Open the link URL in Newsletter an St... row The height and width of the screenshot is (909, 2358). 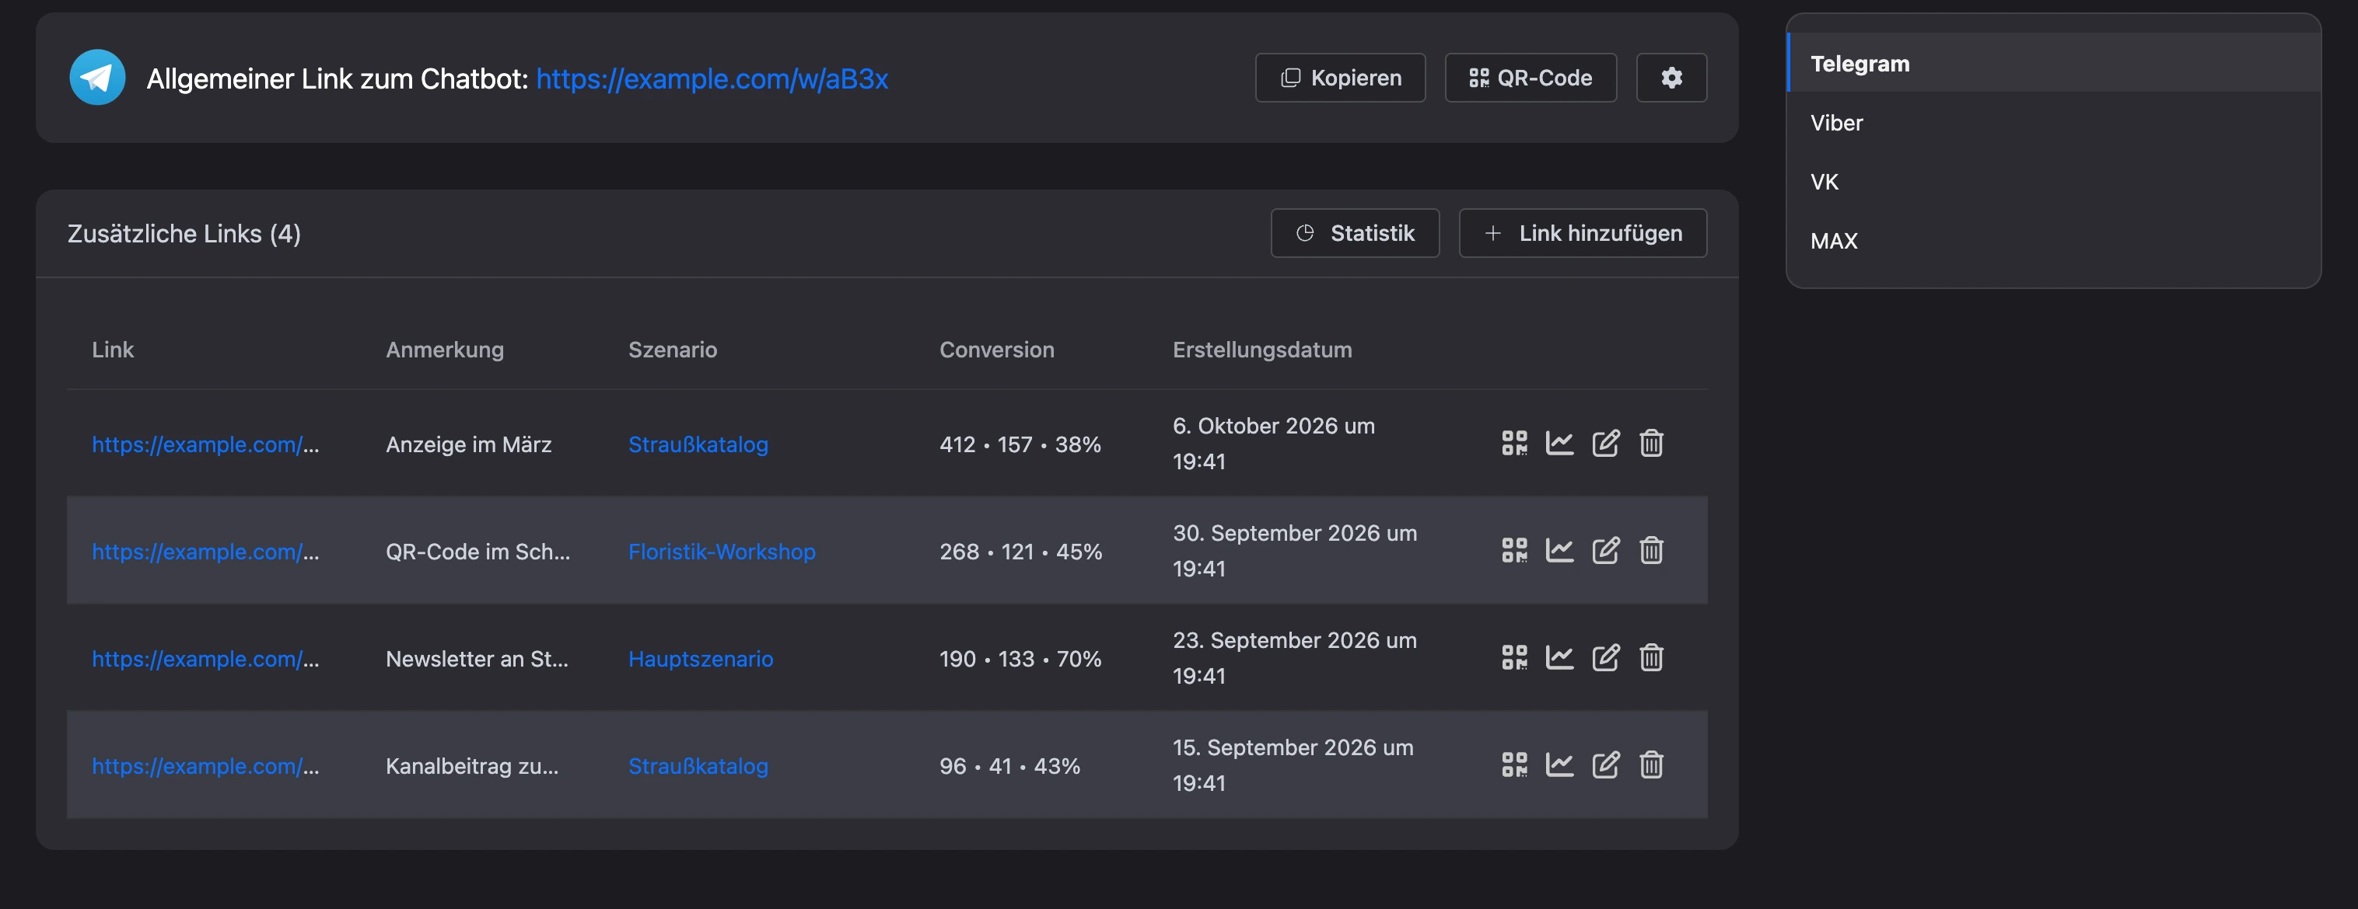coord(205,658)
